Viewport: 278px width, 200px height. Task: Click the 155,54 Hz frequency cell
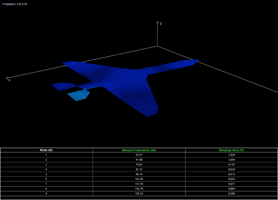139,194
